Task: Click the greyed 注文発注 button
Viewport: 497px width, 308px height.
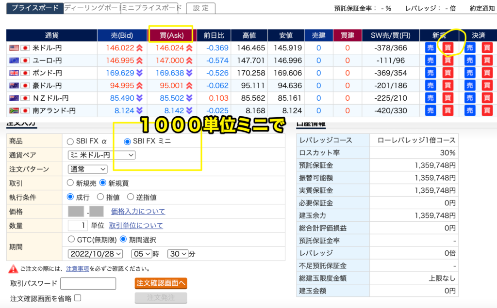Action: pyautogui.click(x=161, y=298)
